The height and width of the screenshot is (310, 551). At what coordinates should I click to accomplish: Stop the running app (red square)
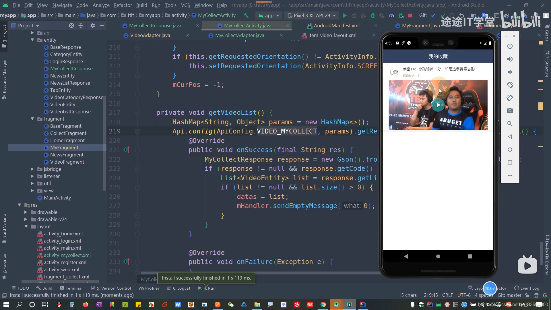tap(410, 15)
